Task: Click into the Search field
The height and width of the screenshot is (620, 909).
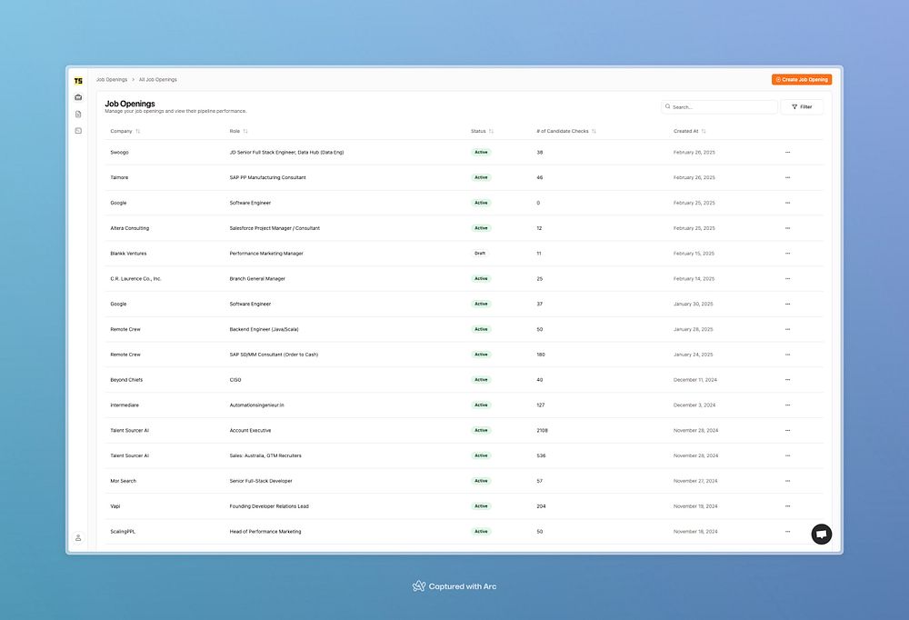Action: coord(719,106)
